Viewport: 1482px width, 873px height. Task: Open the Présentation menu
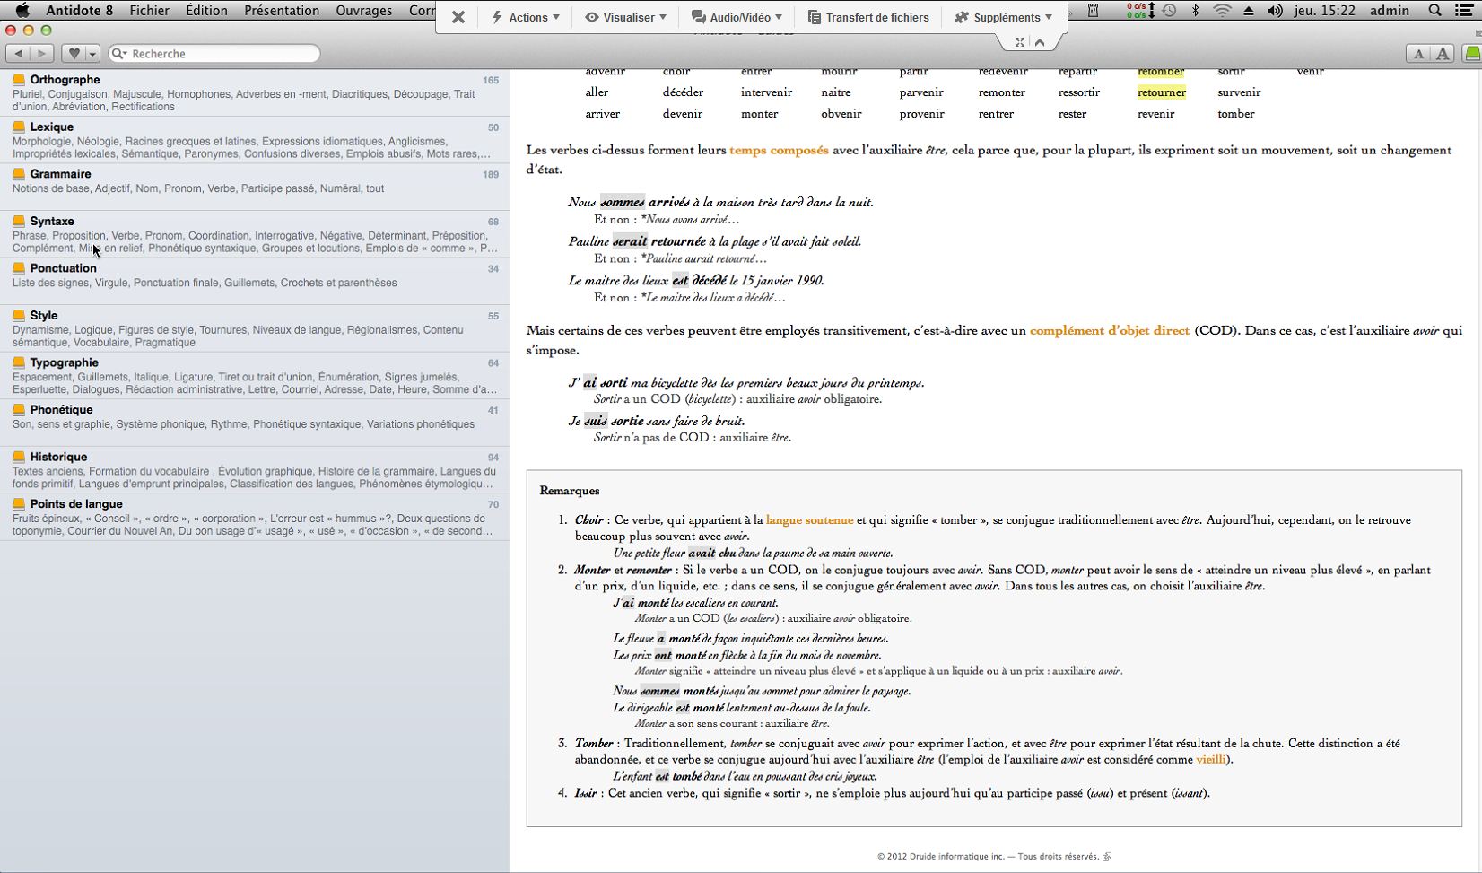pyautogui.click(x=282, y=10)
